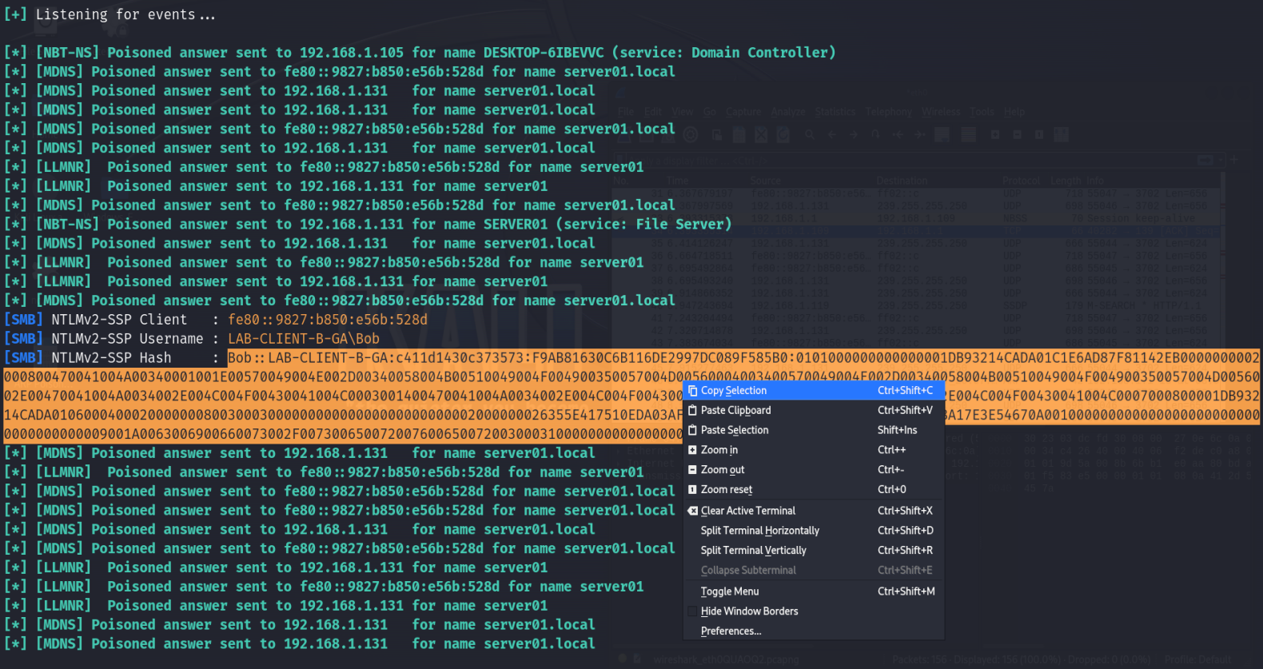Screen dimensions: 1263x669
Task: Click Wireshark's resize columns icon
Action: point(1061,134)
